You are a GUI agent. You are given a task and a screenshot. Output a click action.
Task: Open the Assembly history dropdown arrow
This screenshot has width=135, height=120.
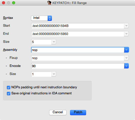(x=126, y=50)
